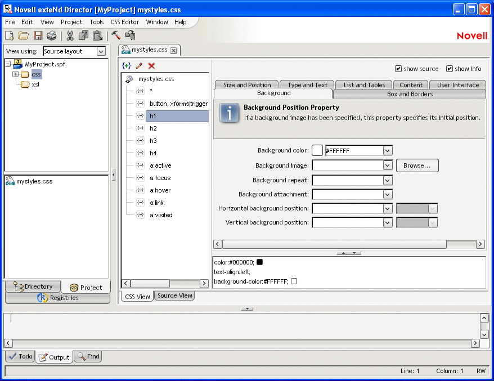Click the Copy toolbar icon
Image resolution: width=494 pixels, height=381 pixels.
tap(83, 35)
